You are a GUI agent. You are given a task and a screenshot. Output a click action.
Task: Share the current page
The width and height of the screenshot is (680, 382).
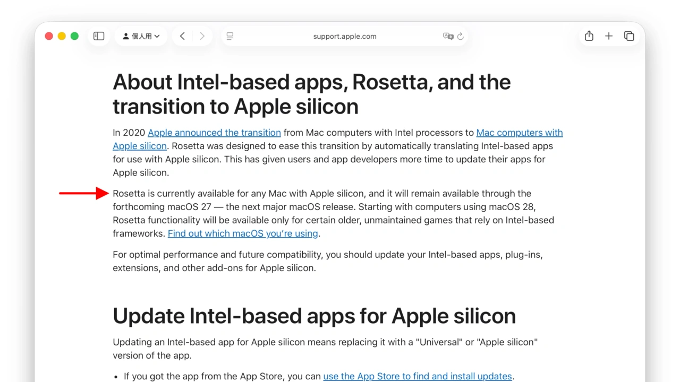589,36
